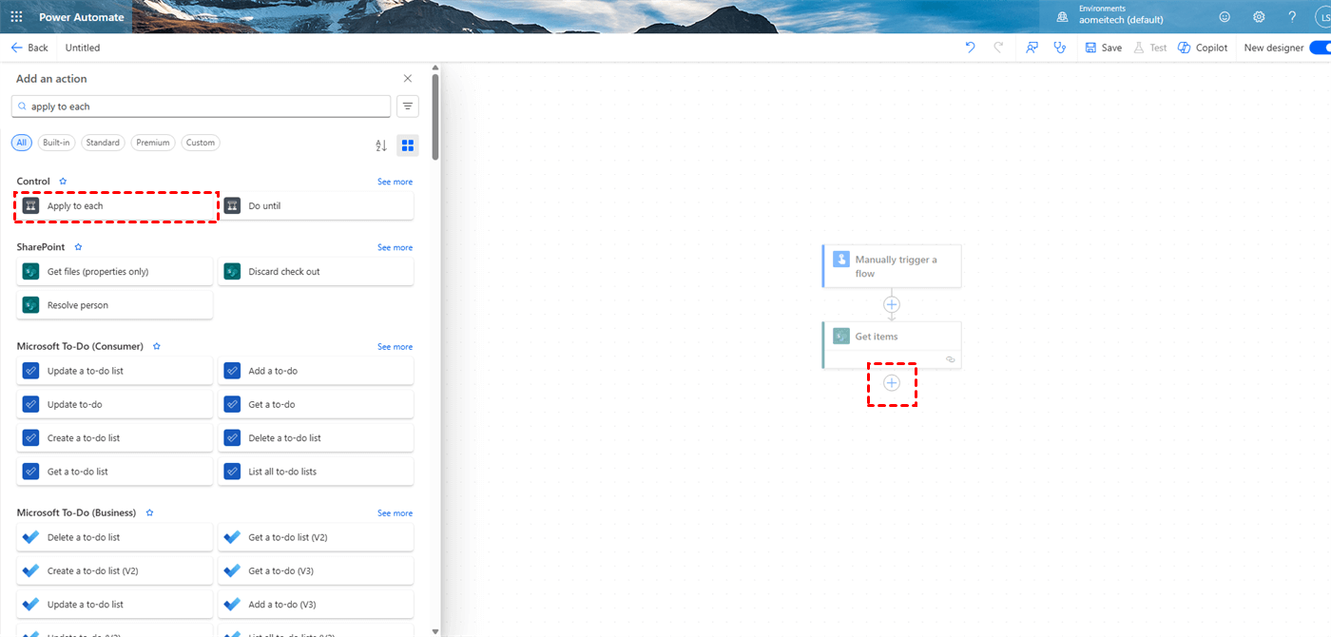Save the flow
Viewport: 1331px width, 637px height.
(1104, 48)
